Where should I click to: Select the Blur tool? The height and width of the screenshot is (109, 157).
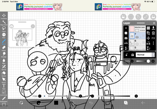[x=4, y=61]
